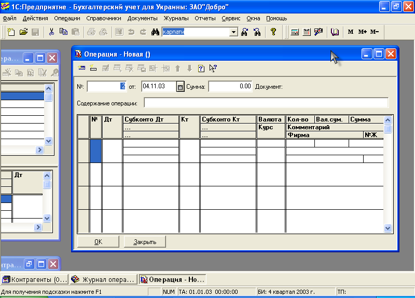The height and width of the screenshot is (298, 415).
Task: Open the Помощь menu
Action: pyautogui.click(x=276, y=18)
